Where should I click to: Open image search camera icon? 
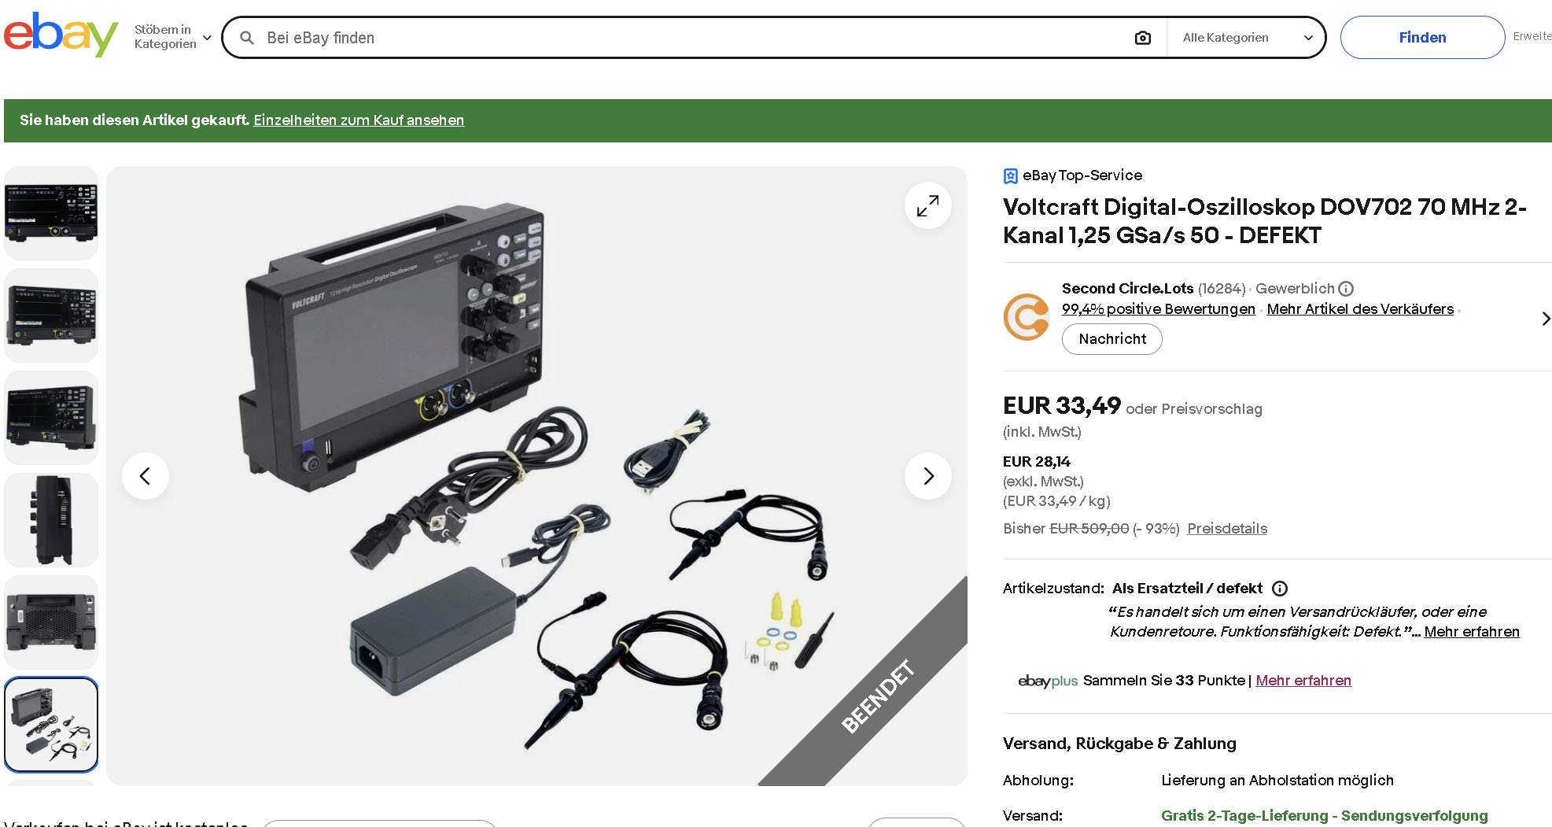tap(1143, 38)
